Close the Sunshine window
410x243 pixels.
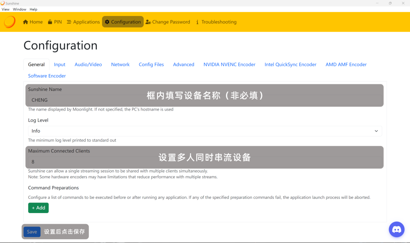coord(403,3)
